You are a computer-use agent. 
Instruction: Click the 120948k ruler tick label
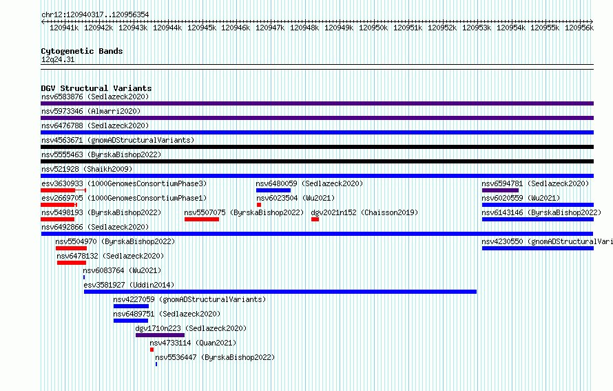[304, 28]
